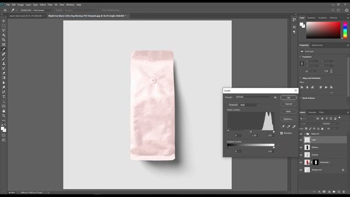Hide the Object ID group

pyautogui.click(x=301, y=134)
